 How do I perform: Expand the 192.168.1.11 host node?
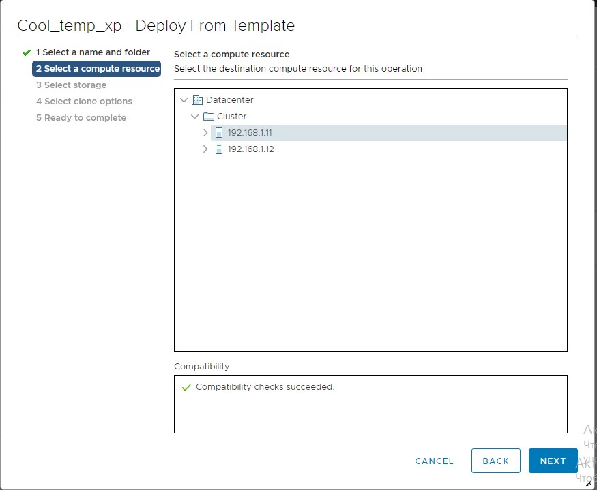click(205, 133)
